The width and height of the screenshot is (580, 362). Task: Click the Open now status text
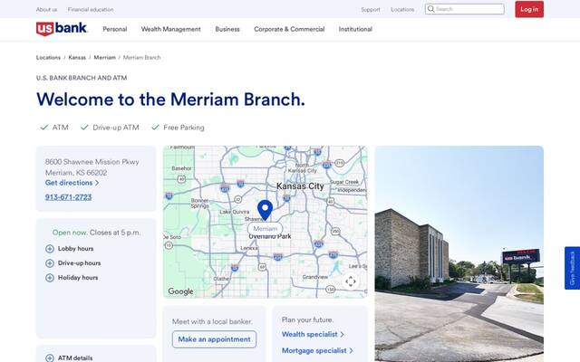[x=70, y=233]
